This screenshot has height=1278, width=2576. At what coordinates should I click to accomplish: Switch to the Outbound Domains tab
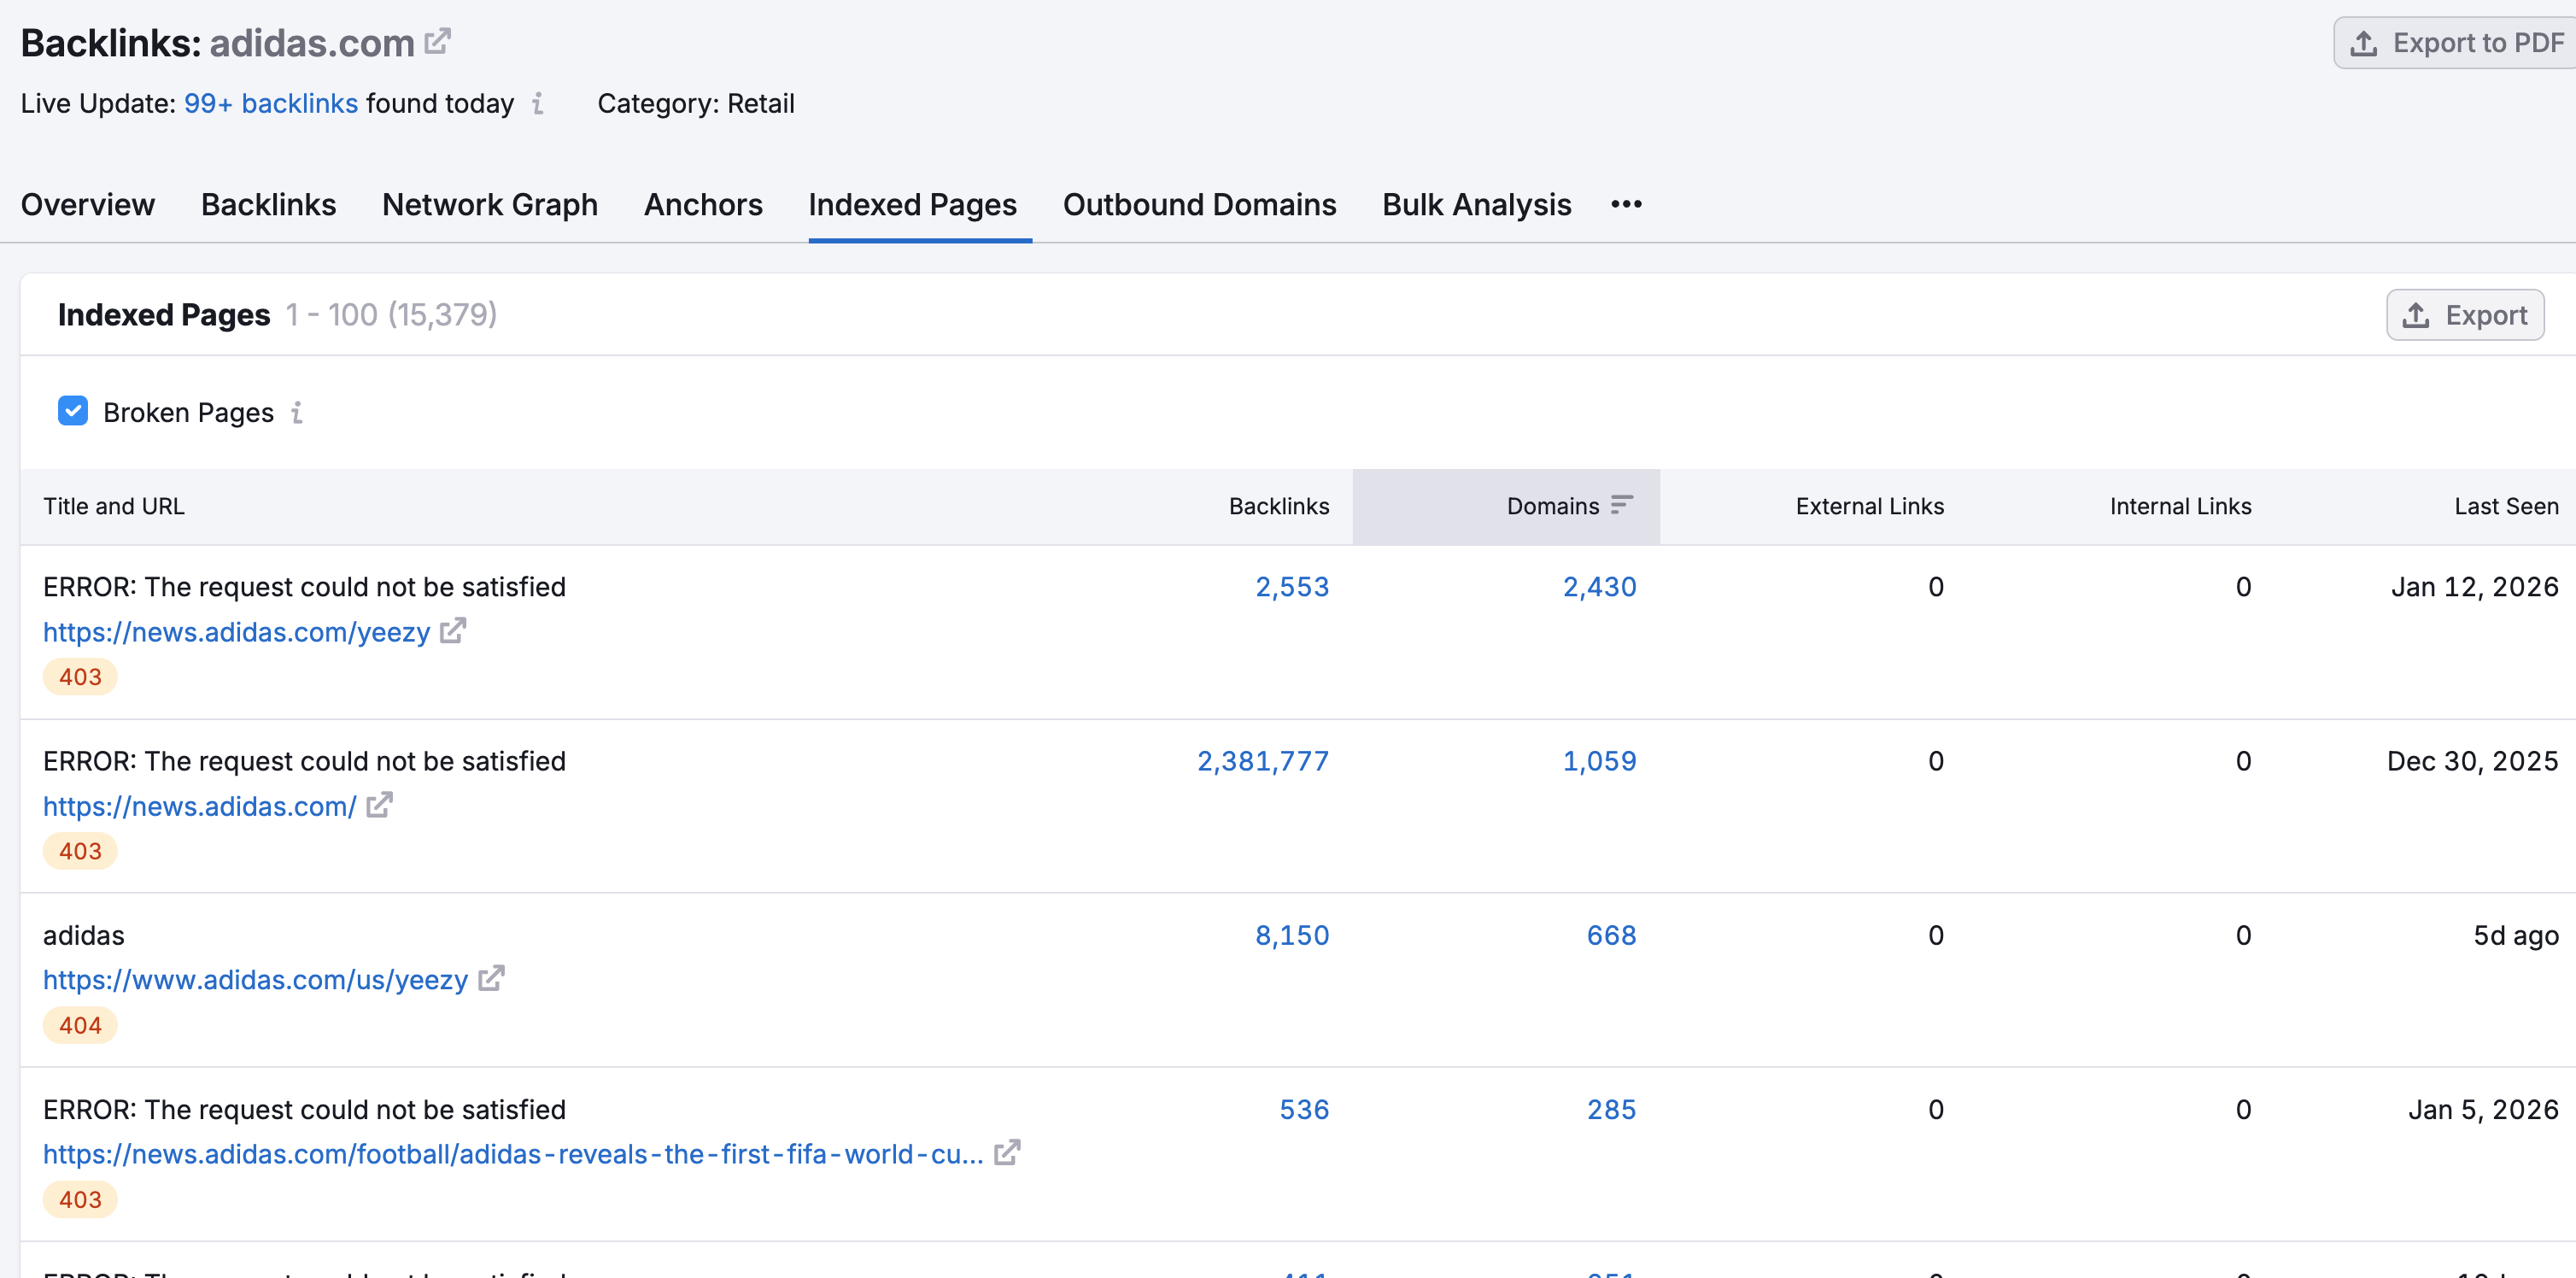1199,204
